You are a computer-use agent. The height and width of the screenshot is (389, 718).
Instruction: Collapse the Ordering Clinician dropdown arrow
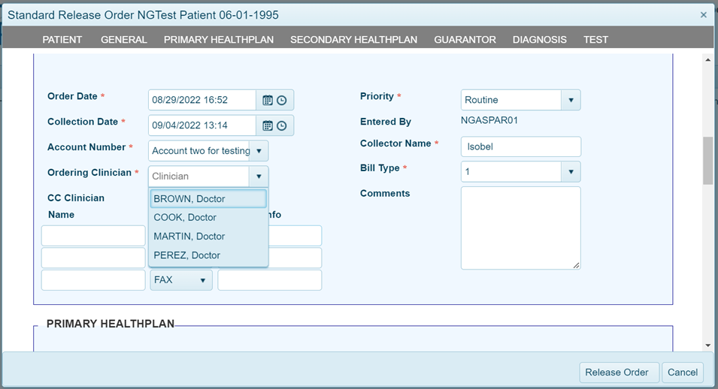click(x=258, y=176)
